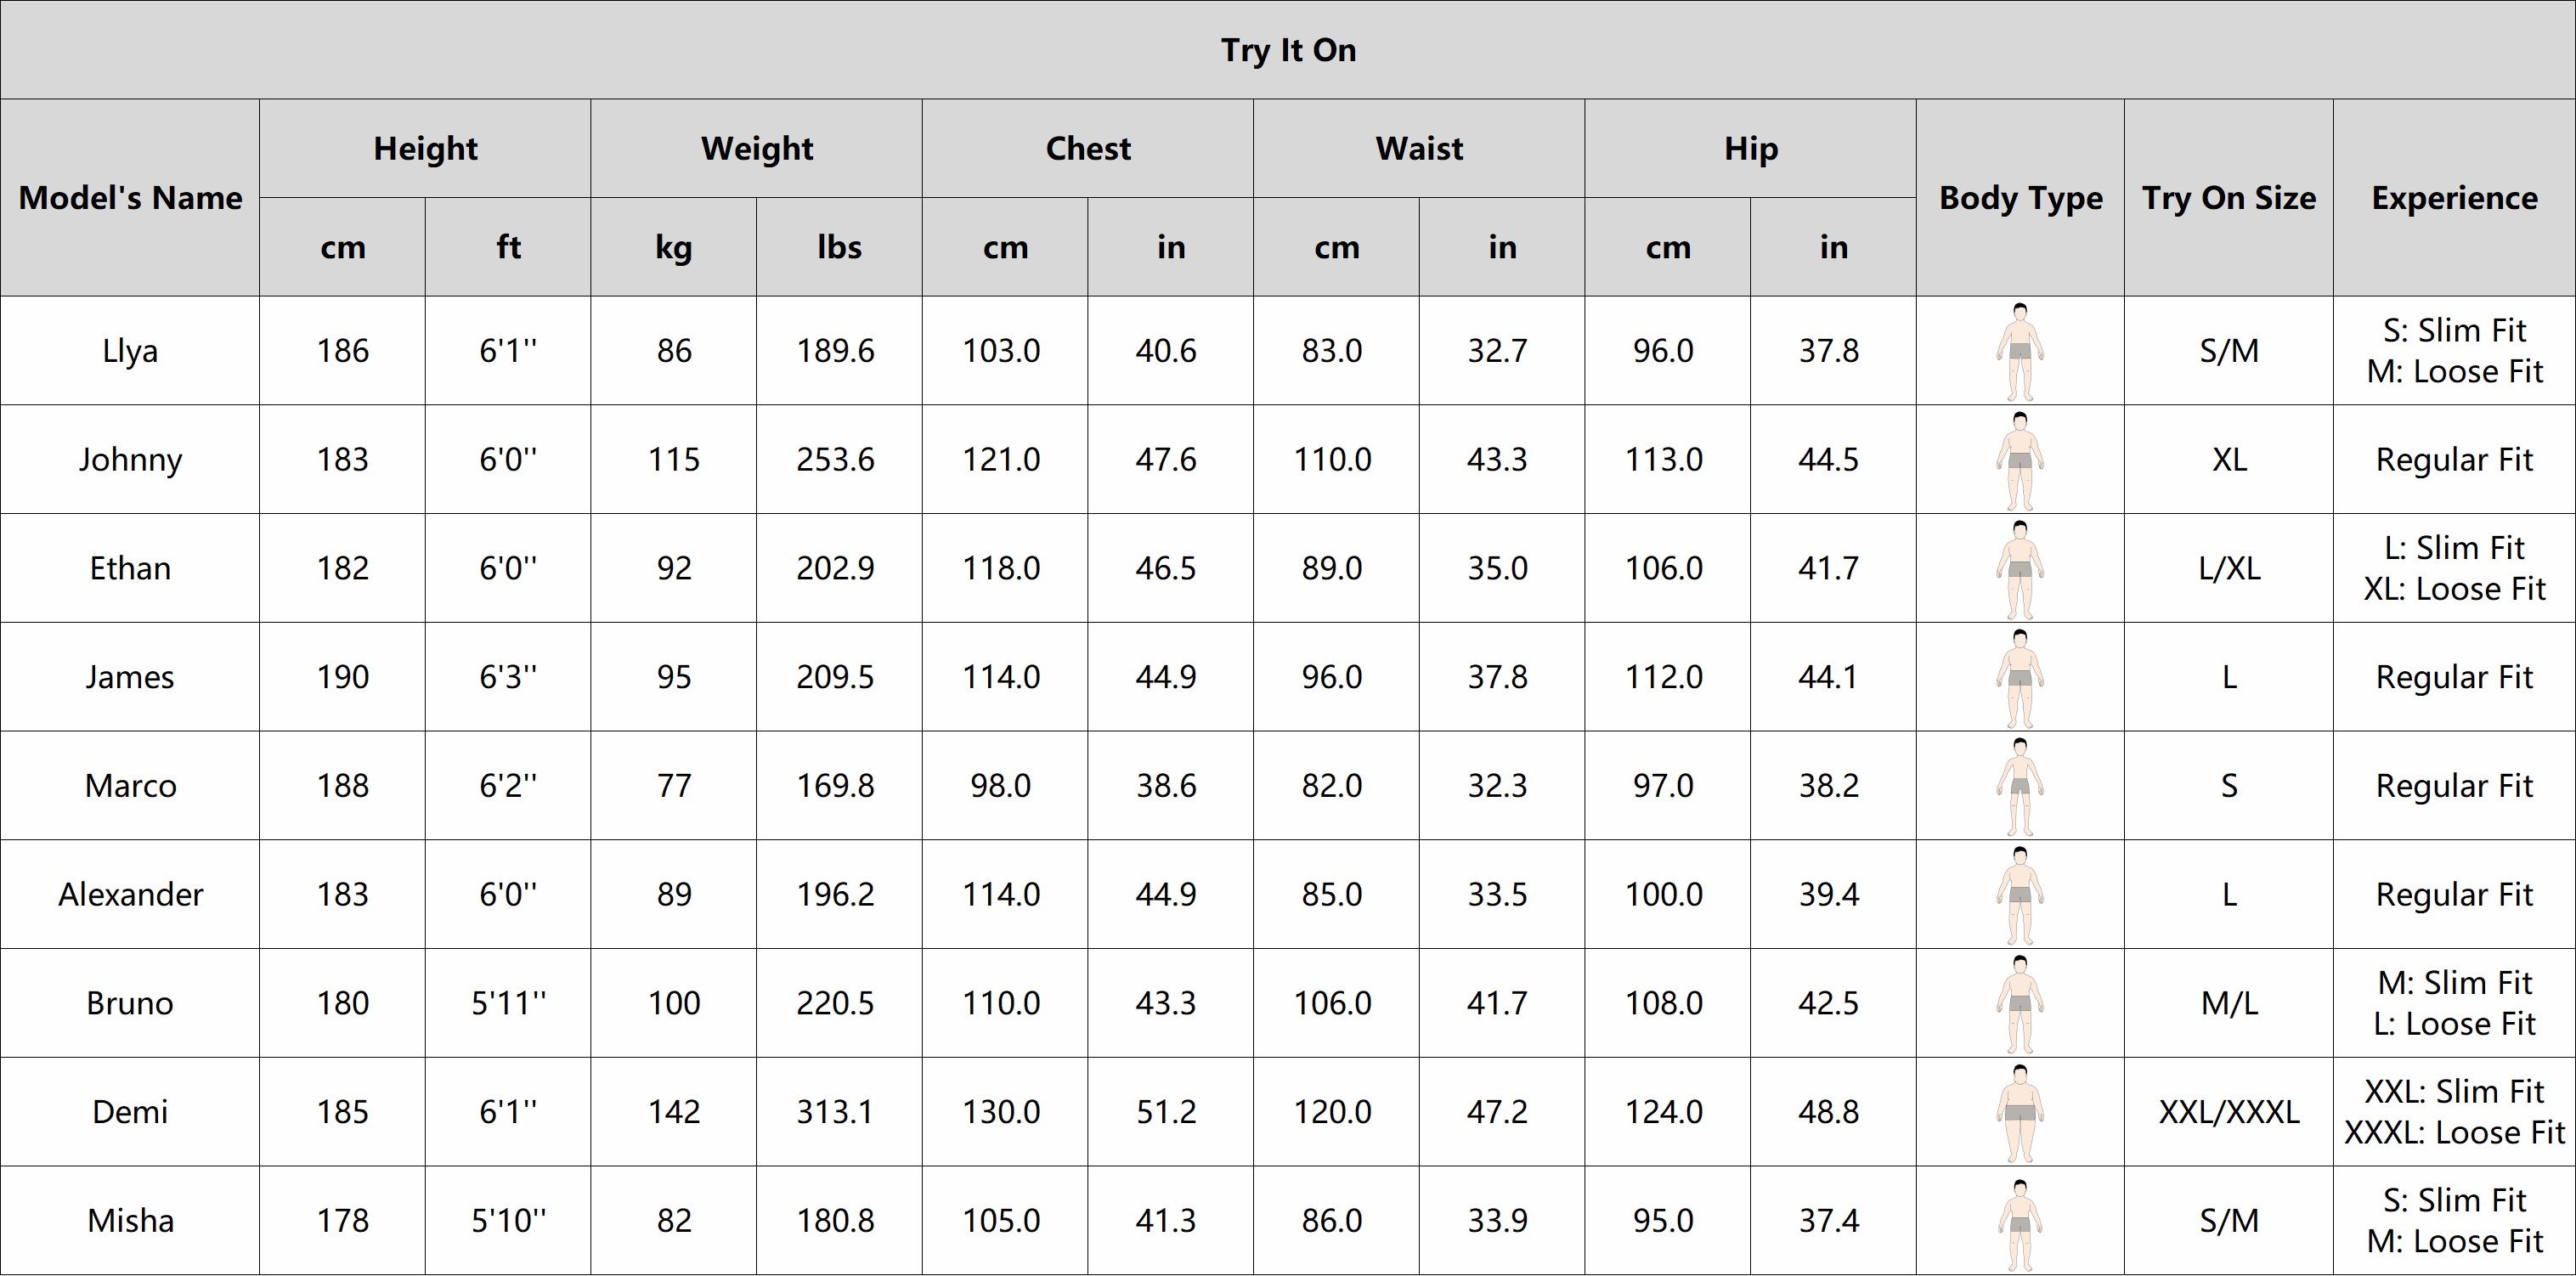Click Johnny's weight value 253.6 lbs
Screen dimensions: 2576x1276
[x=835, y=460]
